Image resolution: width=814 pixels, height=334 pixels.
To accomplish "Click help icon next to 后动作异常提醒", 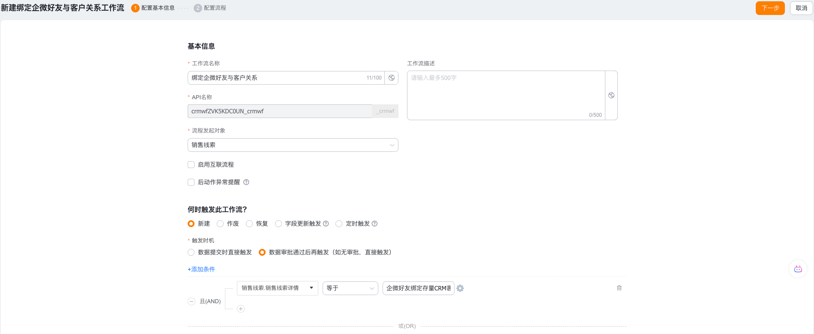I will (x=246, y=182).
